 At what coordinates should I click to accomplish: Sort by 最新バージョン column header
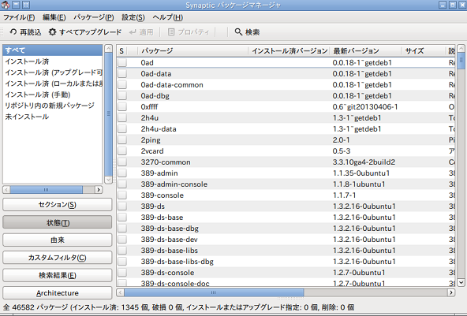[366, 51]
